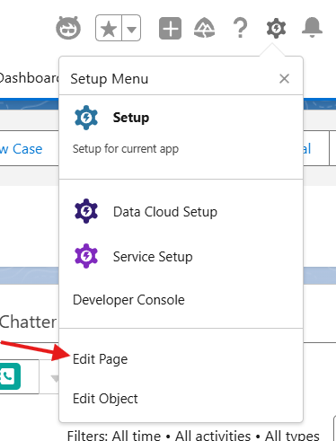
Task: Choose Edit Object from Setup Menu
Action: pos(105,399)
